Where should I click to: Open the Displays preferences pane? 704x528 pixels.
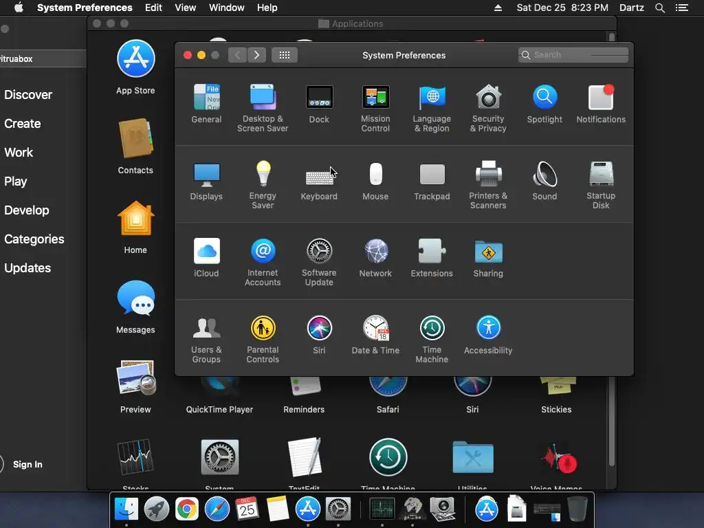tap(206, 181)
